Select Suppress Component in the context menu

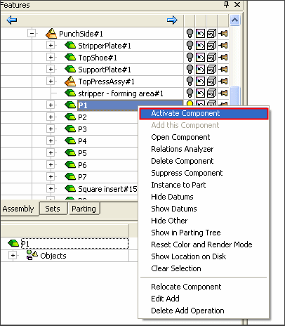click(187, 173)
